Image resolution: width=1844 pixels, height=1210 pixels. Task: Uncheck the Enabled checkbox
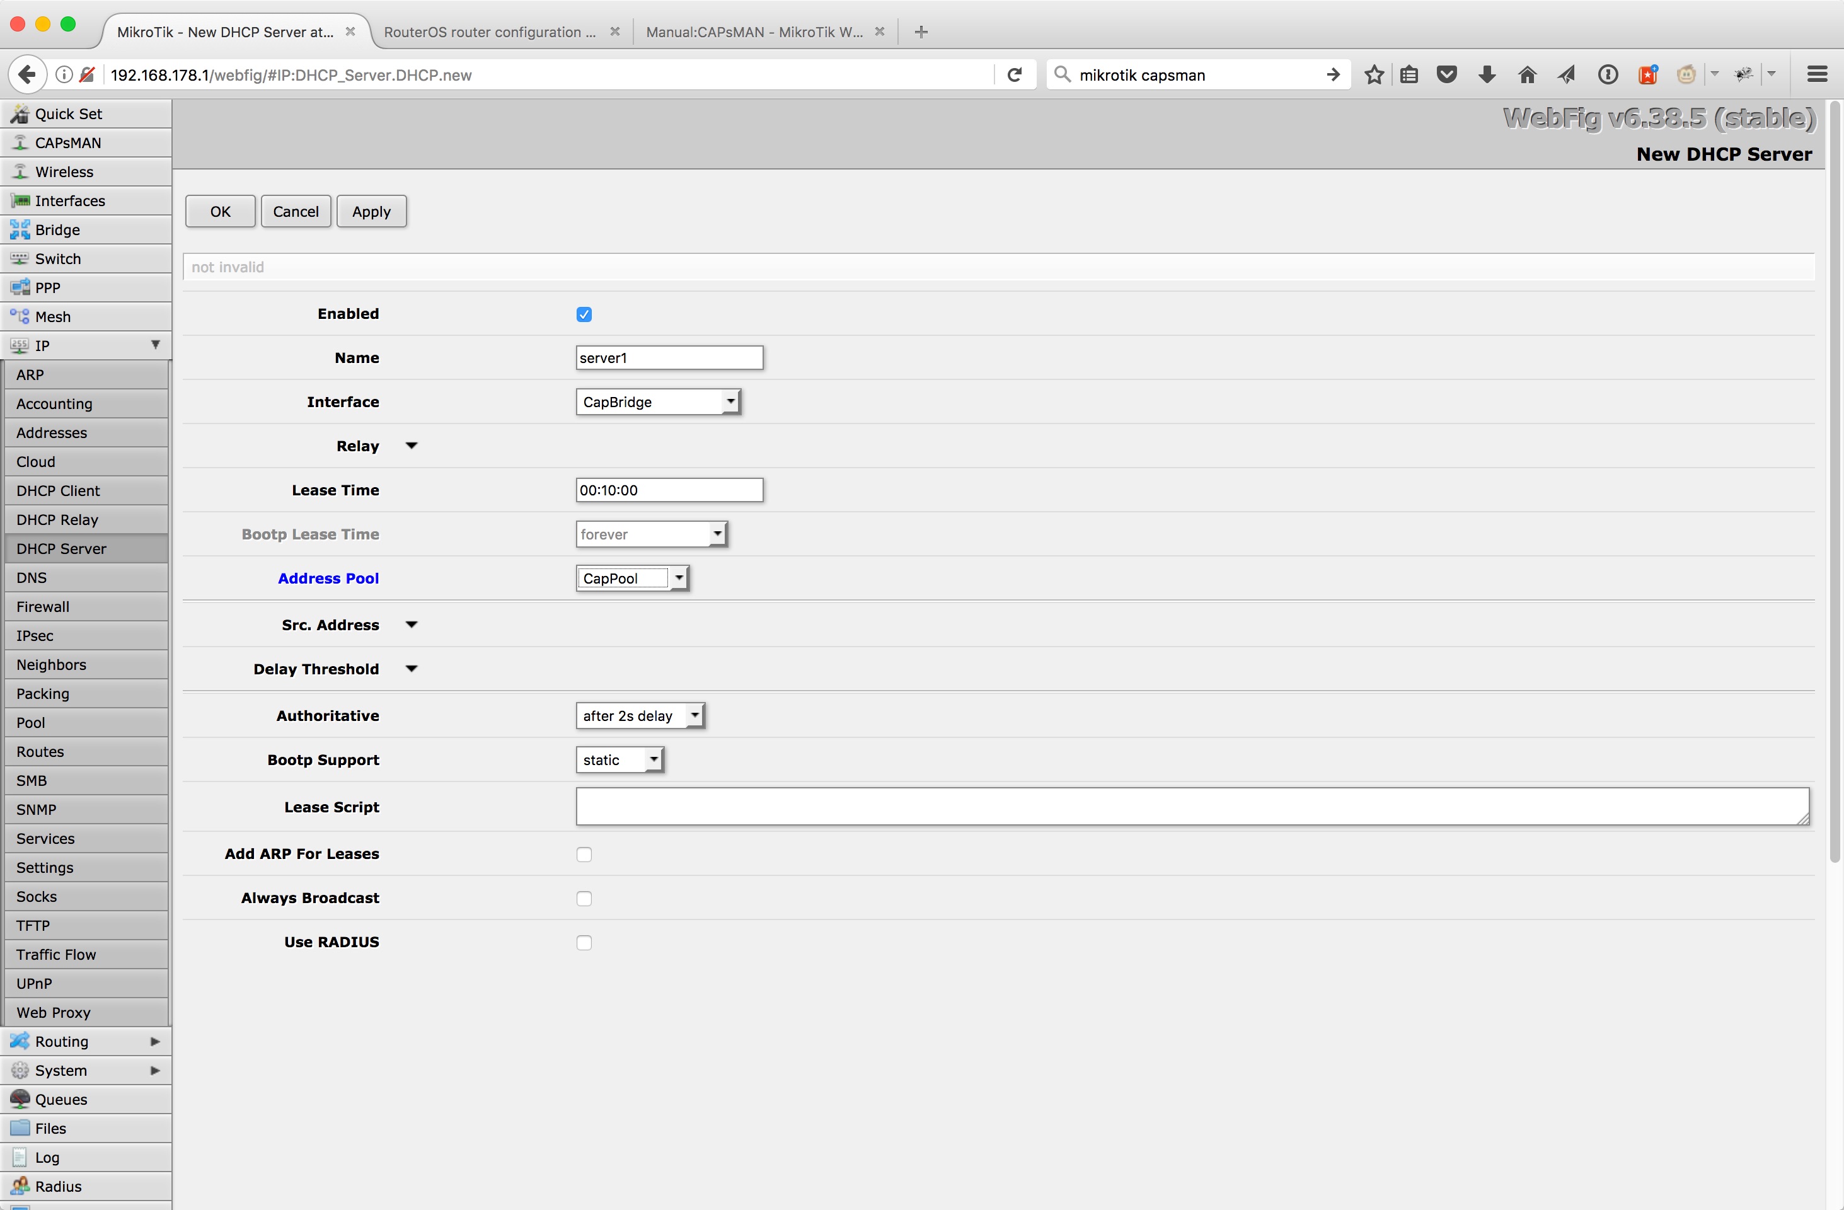pos(584,314)
